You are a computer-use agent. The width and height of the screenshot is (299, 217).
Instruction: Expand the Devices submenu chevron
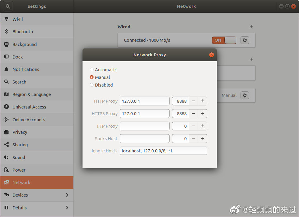click(67, 195)
